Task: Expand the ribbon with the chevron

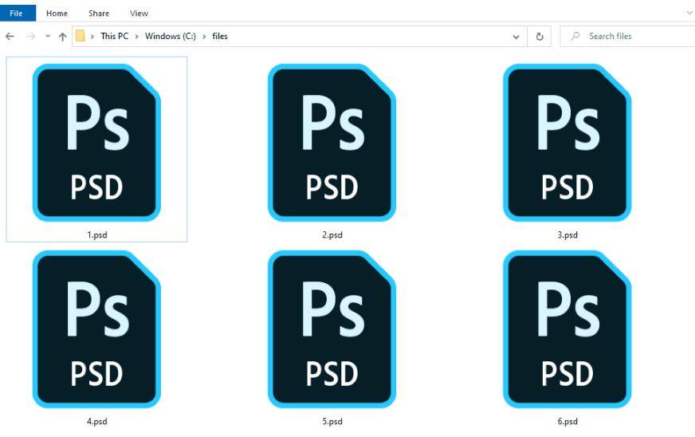Action: click(x=689, y=14)
